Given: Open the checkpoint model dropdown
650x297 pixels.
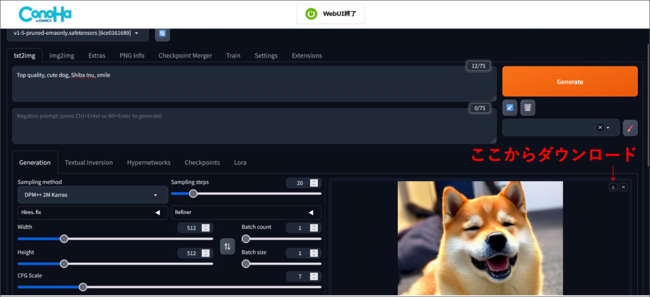Looking at the screenshot, I should tap(77, 33).
